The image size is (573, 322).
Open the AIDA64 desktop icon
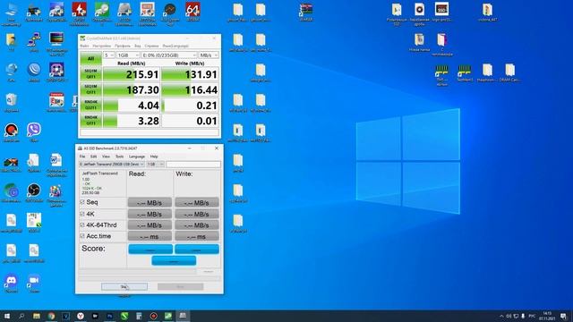(192, 12)
